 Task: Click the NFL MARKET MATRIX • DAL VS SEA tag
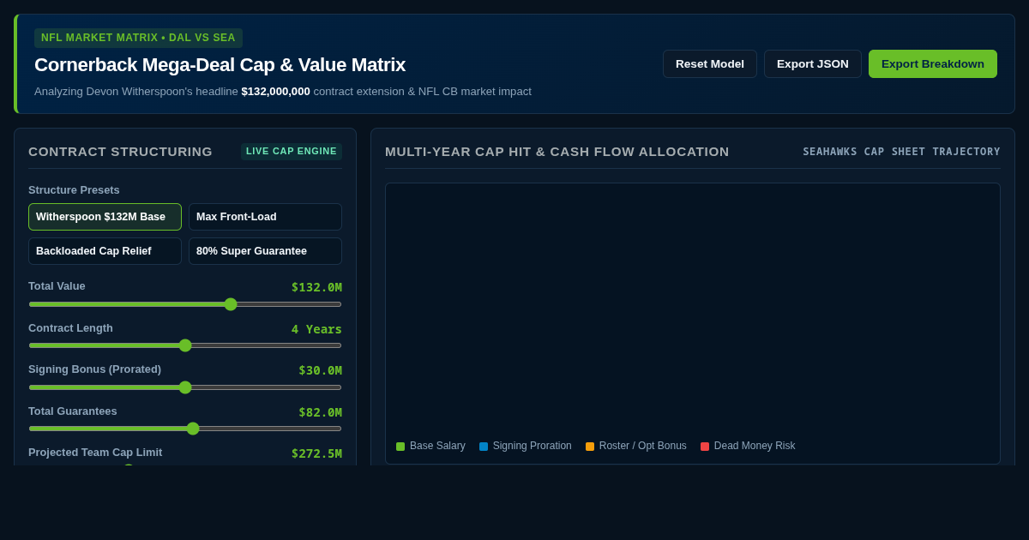tap(138, 38)
